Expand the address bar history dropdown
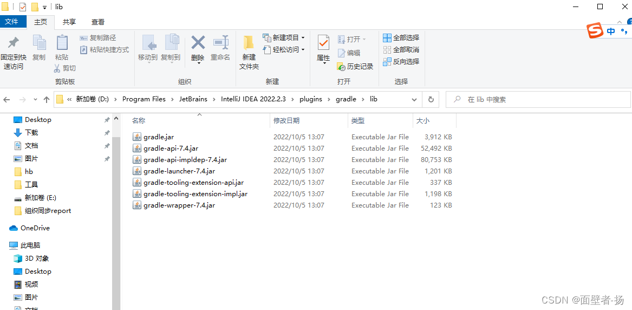Viewport: 632px width, 310px height. [414, 100]
